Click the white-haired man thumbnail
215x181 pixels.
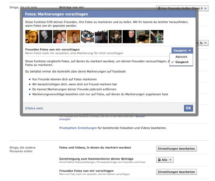tap(129, 37)
